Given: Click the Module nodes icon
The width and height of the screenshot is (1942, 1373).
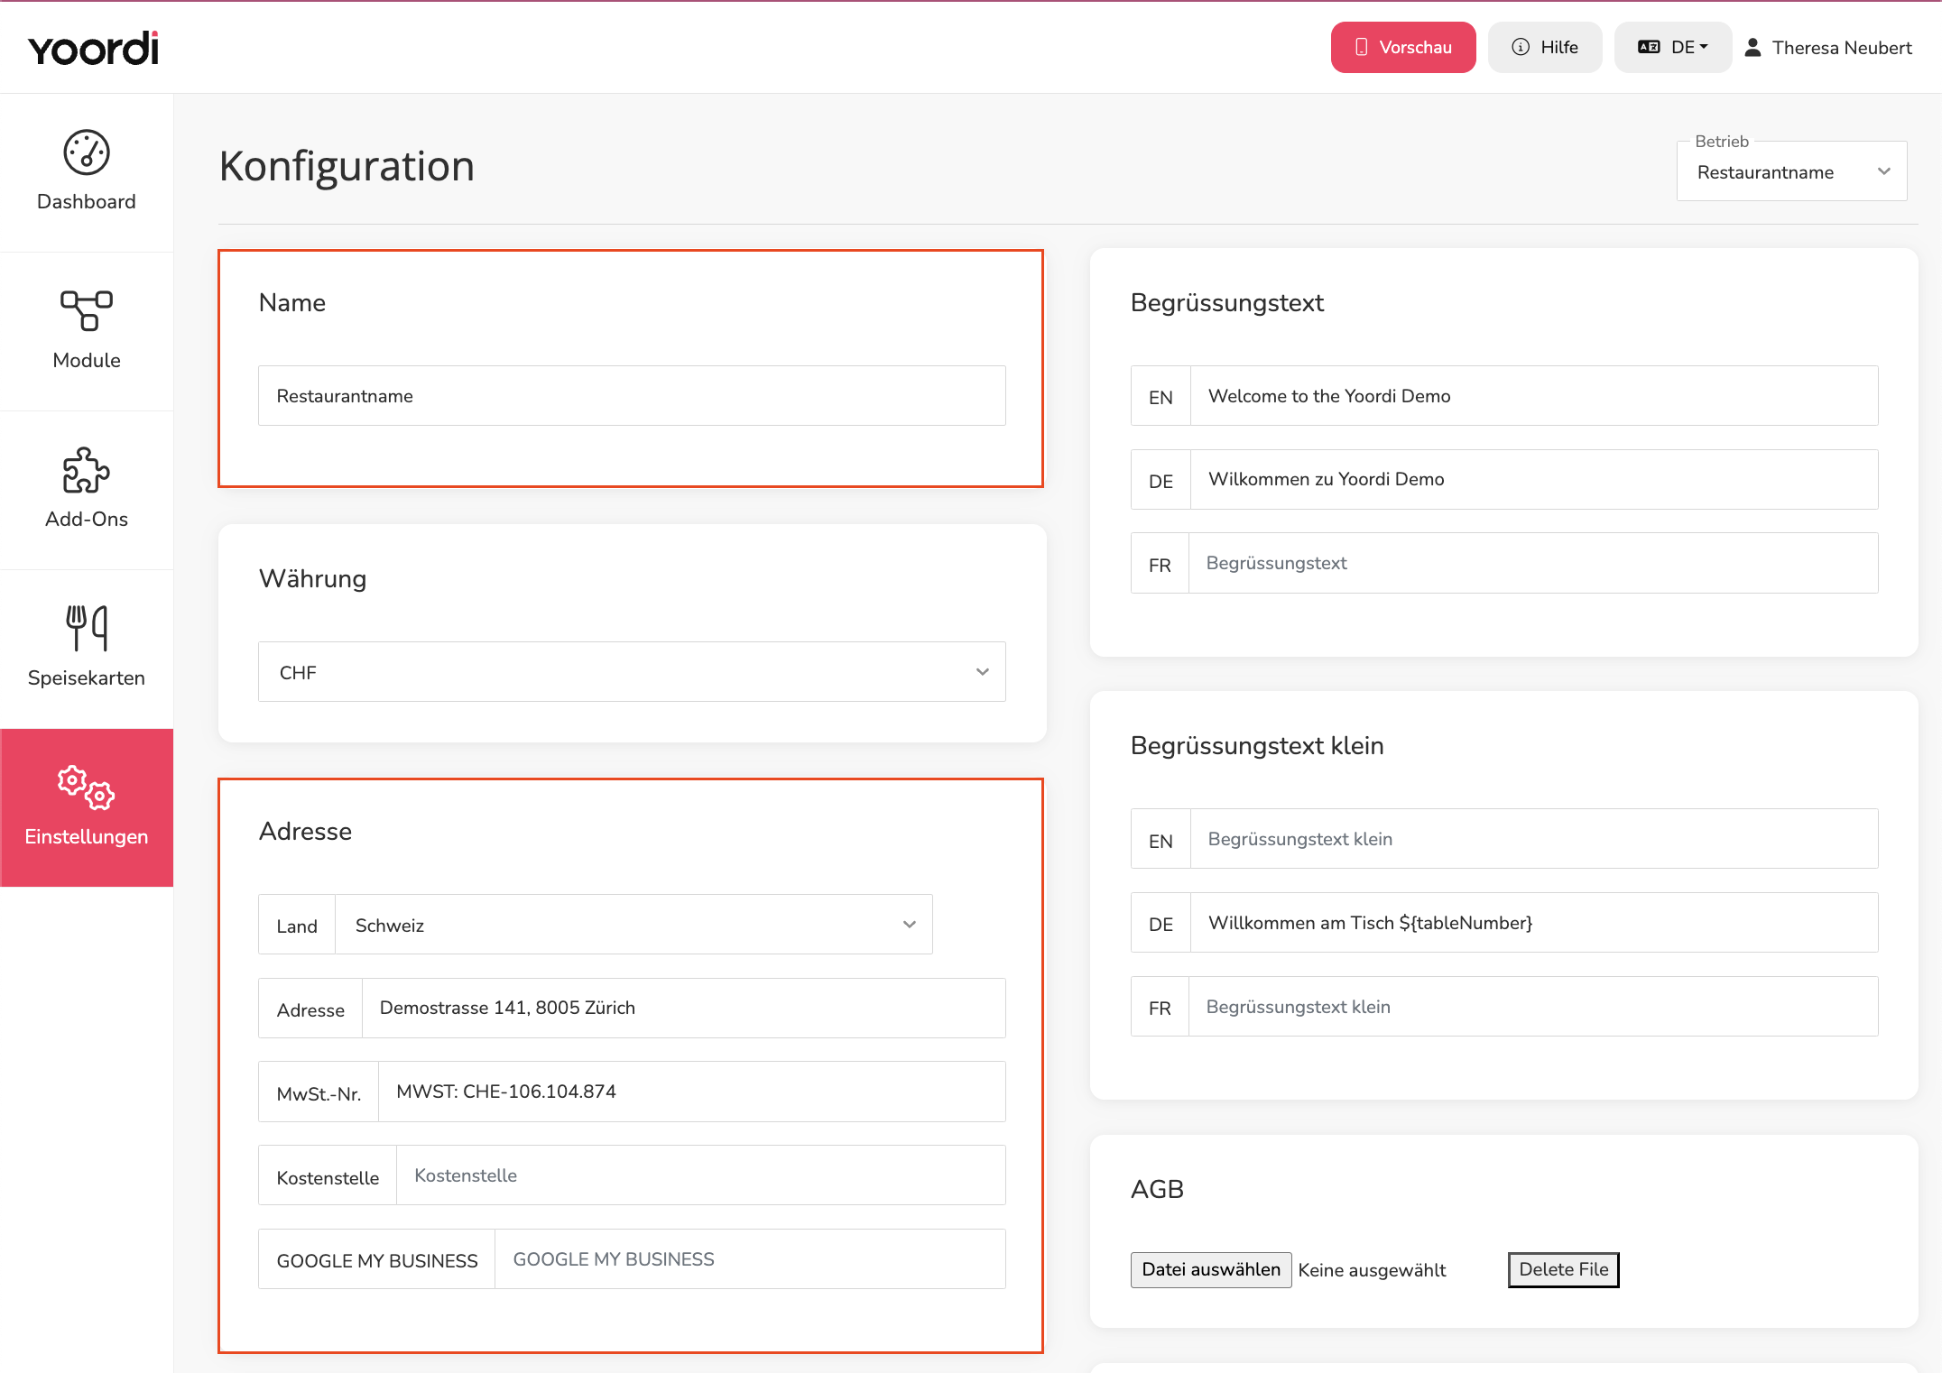Looking at the screenshot, I should tap(87, 310).
